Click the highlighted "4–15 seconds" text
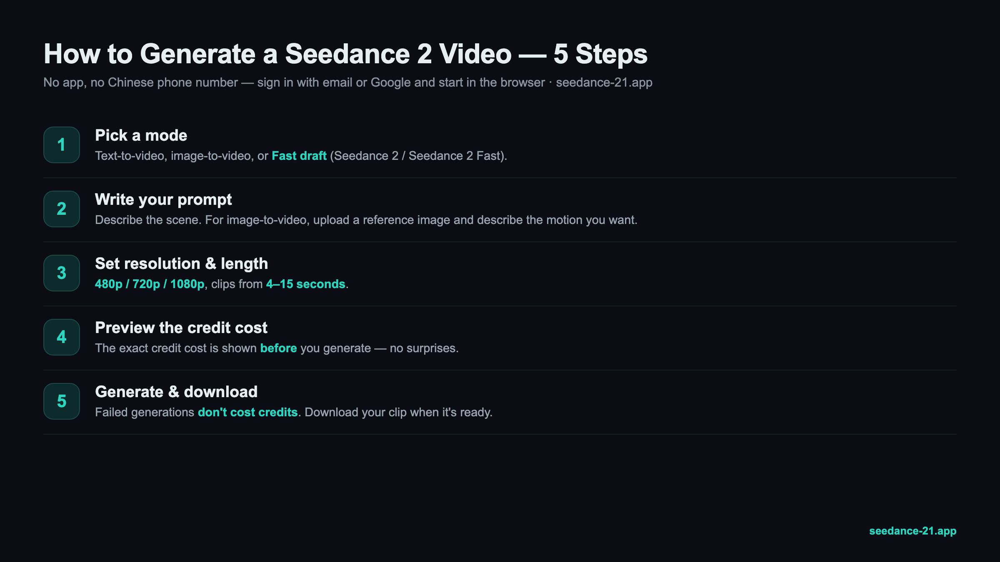The width and height of the screenshot is (1000, 562). pyautogui.click(x=306, y=284)
